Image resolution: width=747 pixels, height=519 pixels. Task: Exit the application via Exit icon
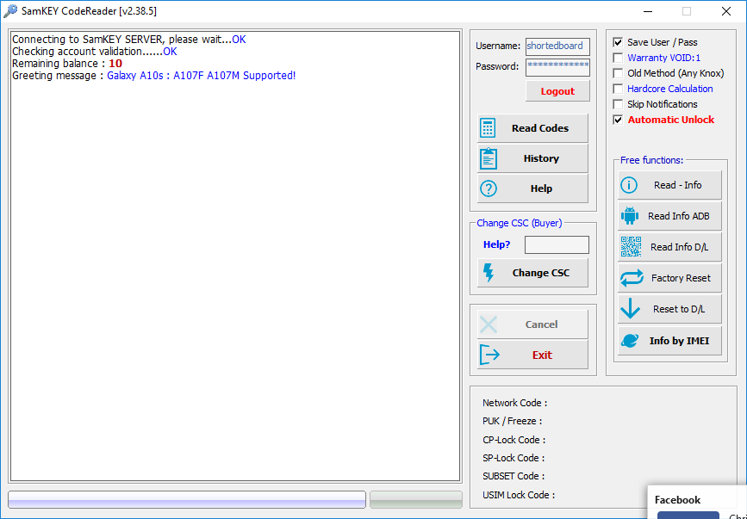click(x=489, y=354)
